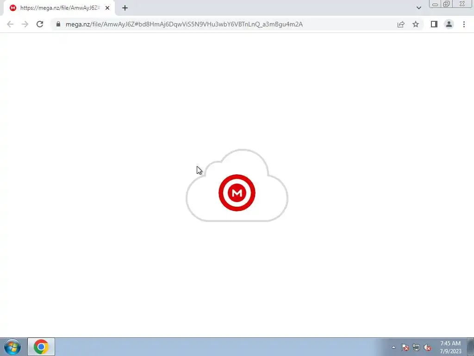Expand tab search dropdown

(x=418, y=8)
